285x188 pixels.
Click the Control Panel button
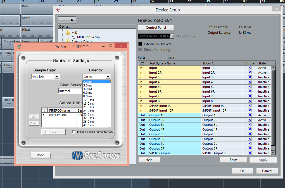pos(156,28)
